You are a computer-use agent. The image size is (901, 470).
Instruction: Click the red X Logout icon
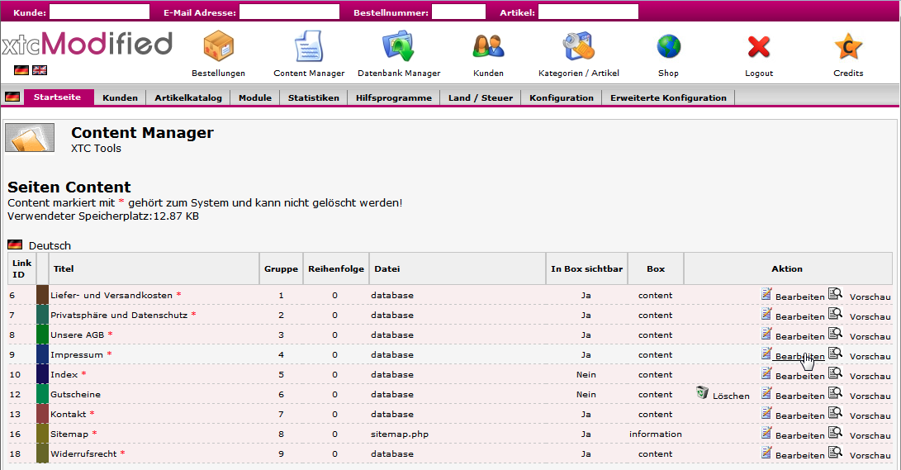(758, 46)
